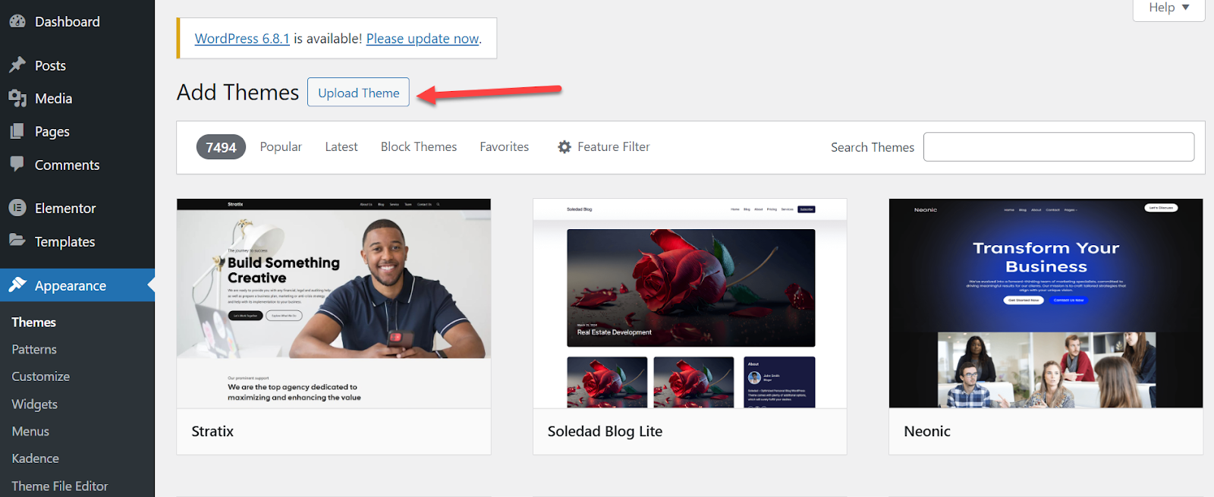
Task: Open the Kadence submenu item
Action: (x=36, y=458)
